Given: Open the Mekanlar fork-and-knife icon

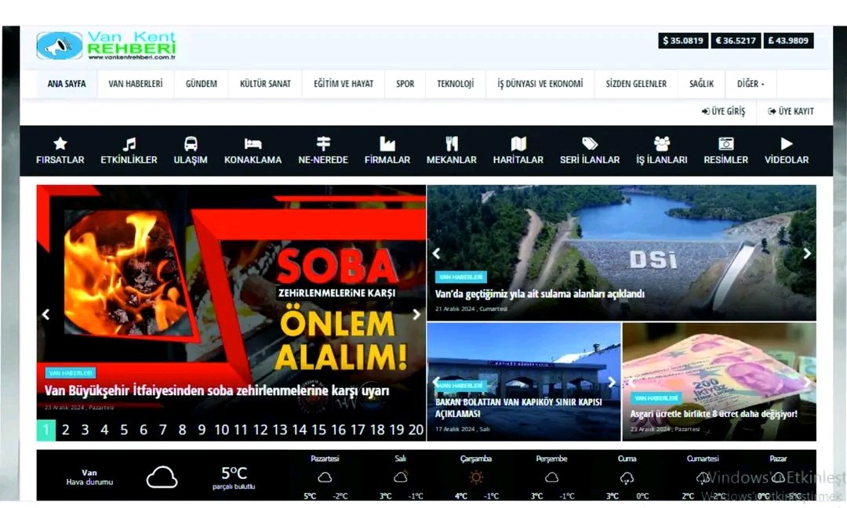Looking at the screenshot, I should (452, 143).
